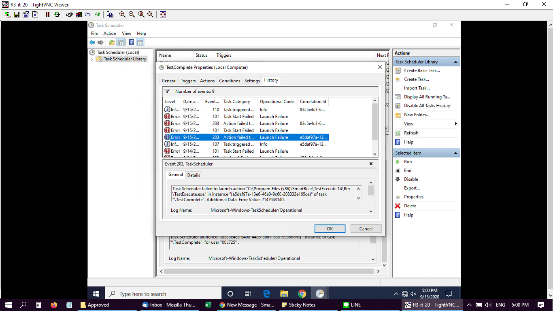Viewport: 553px width, 311px height.
Task: Open the Details tab of Event 203
Action: coord(194,175)
